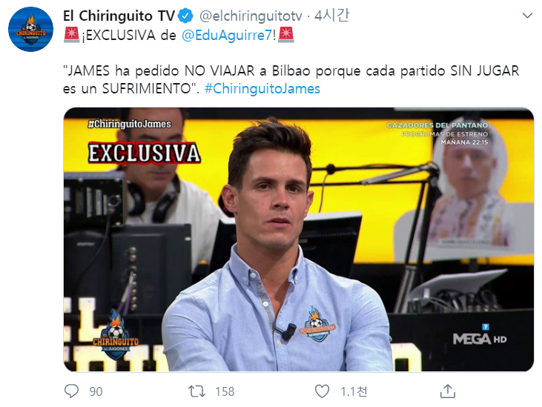
Task: Retweet using the retweet arrows icon
Action: [196, 391]
